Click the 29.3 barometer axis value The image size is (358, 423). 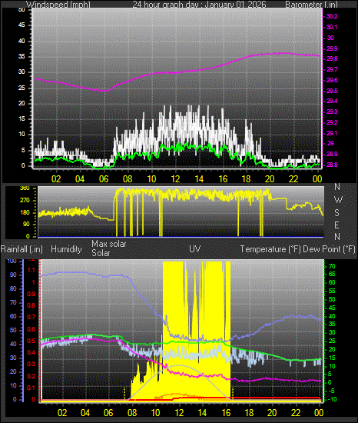(x=332, y=112)
